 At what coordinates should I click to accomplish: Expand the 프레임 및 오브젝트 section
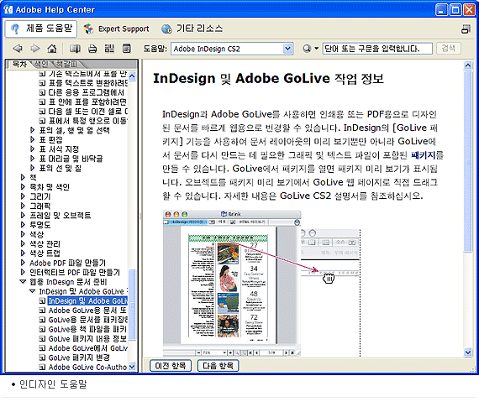point(23,216)
